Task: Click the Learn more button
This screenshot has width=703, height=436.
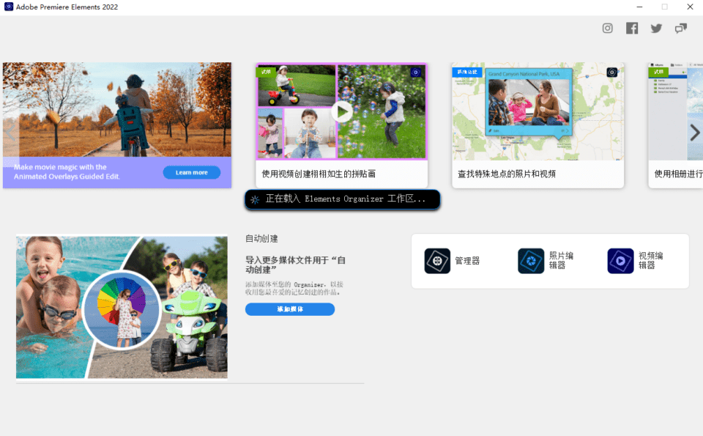Action: point(191,173)
